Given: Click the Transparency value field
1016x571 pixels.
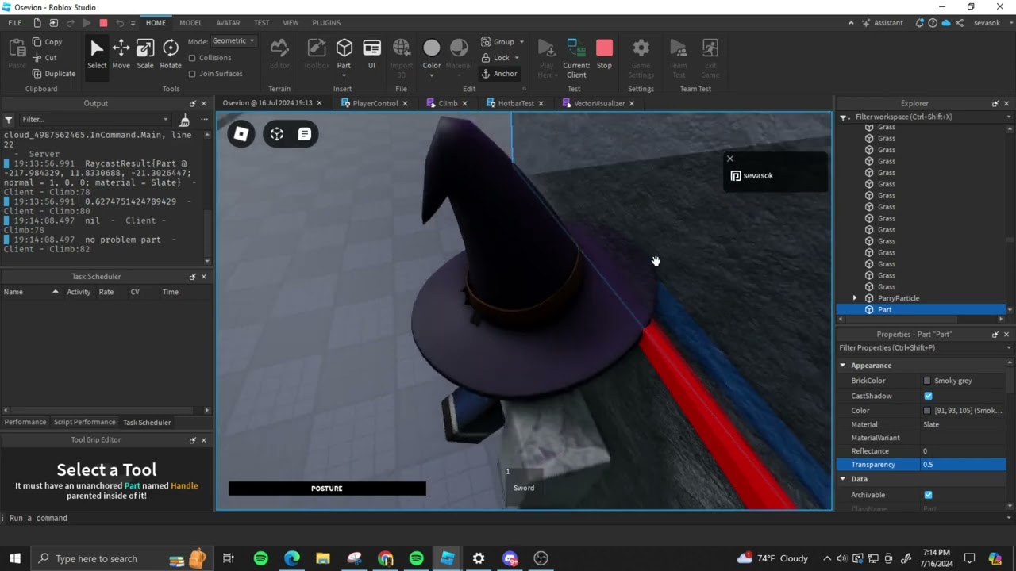Looking at the screenshot, I should click(x=963, y=465).
